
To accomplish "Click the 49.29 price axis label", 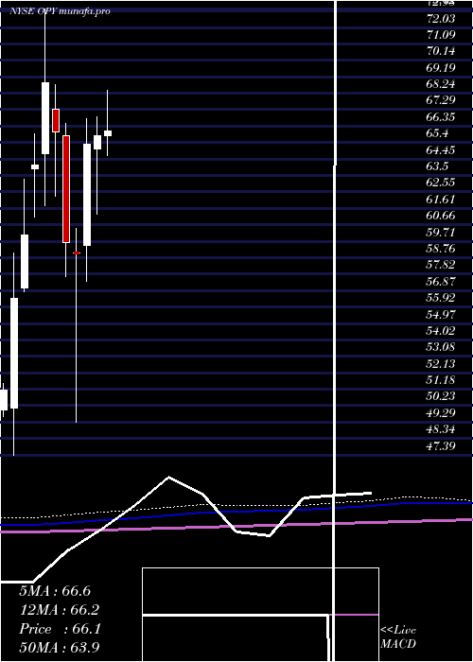I will (x=441, y=412).
